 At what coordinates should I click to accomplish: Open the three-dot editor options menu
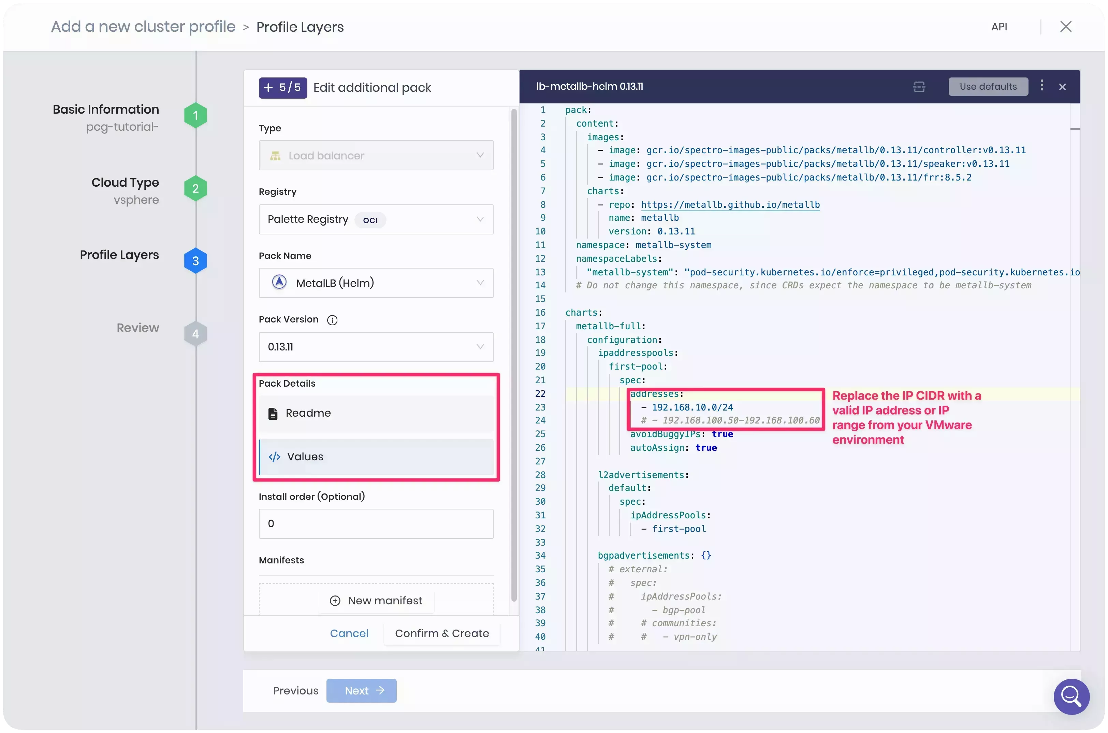pos(1041,86)
